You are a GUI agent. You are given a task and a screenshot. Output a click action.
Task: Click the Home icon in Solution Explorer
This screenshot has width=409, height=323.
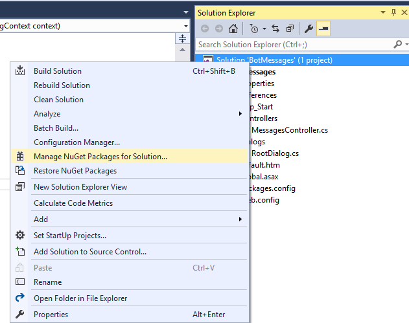tap(234, 28)
